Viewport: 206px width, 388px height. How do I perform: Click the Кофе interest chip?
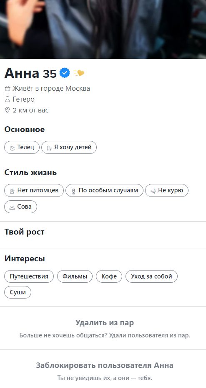tap(109, 276)
